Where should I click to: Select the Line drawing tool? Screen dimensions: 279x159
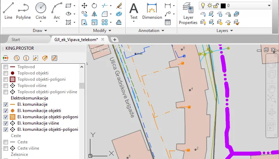(8, 10)
